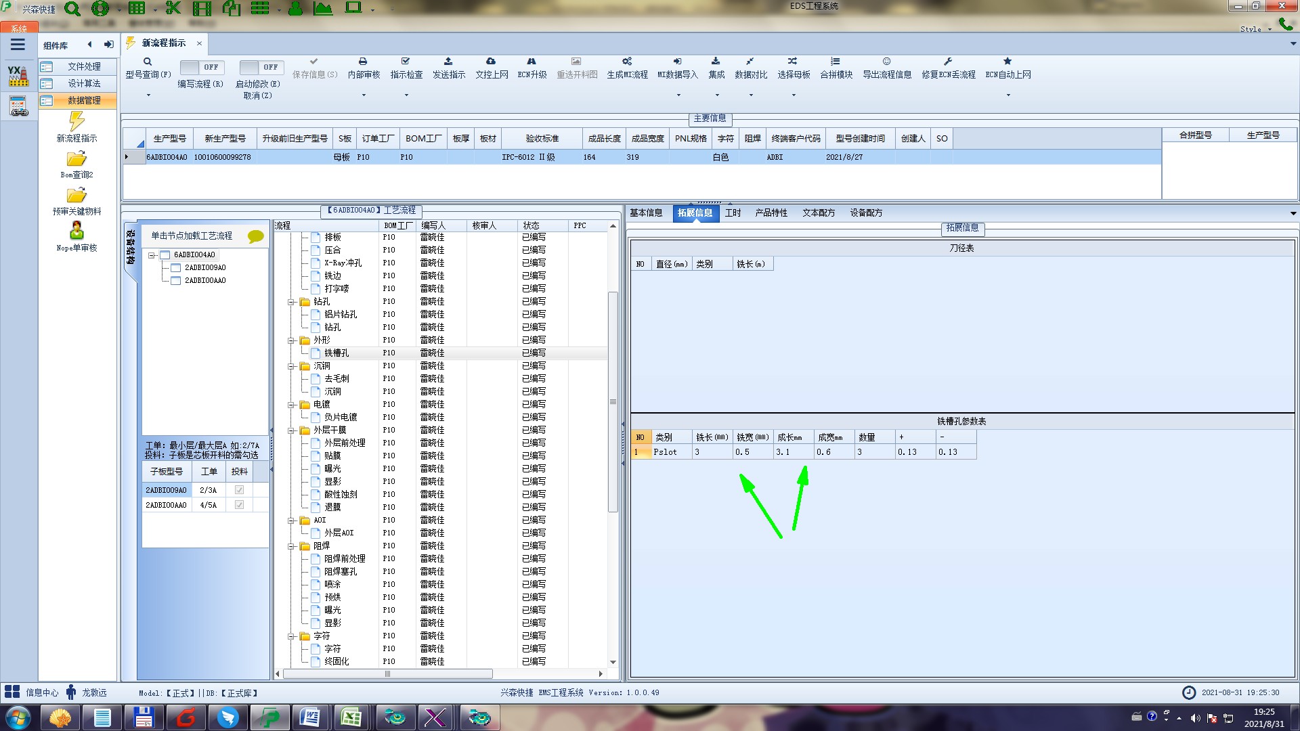Click the 型号查询 search icon
This screenshot has height=731, width=1300.
click(x=148, y=62)
